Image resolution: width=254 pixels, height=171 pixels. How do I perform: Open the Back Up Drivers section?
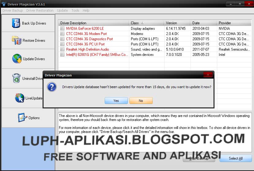pyautogui.click(x=28, y=23)
